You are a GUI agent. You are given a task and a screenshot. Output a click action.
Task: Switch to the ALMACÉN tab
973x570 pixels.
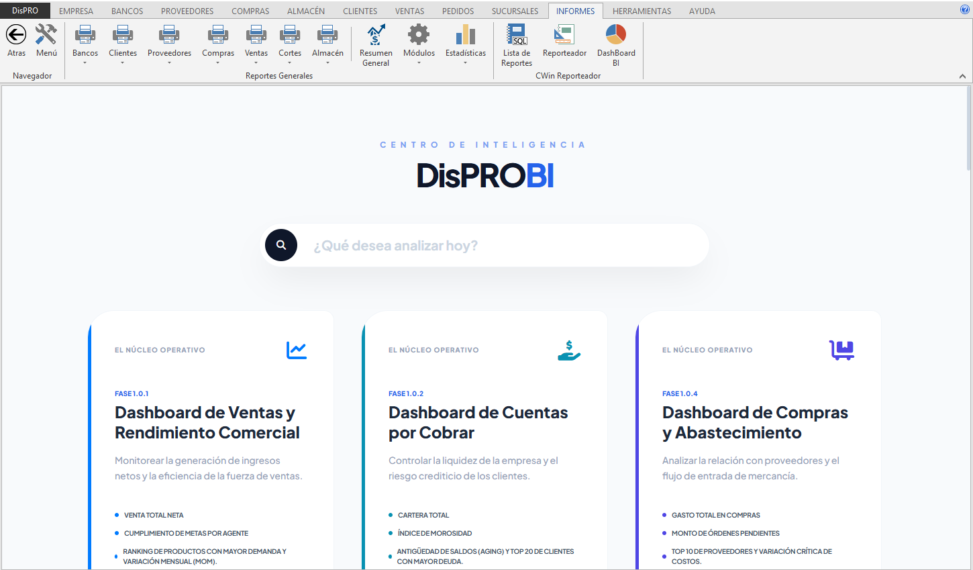(306, 11)
